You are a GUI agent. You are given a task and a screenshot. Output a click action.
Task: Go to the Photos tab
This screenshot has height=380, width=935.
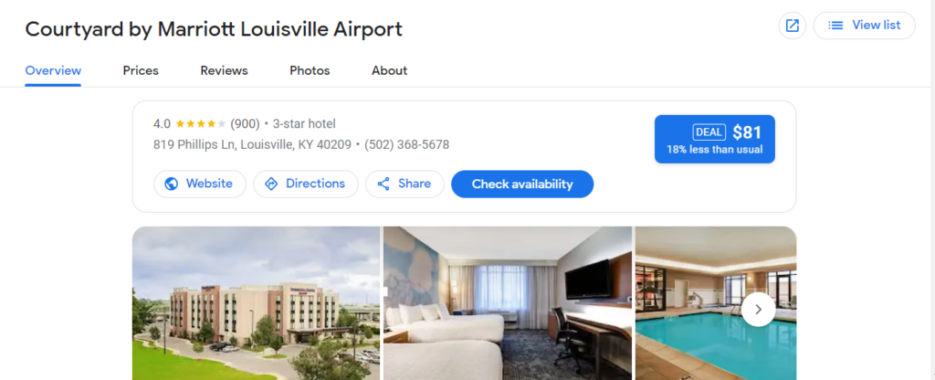point(310,70)
